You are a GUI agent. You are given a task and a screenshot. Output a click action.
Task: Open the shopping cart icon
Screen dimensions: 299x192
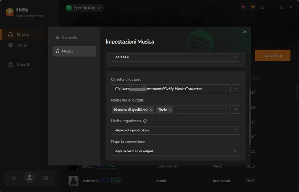[253, 7]
